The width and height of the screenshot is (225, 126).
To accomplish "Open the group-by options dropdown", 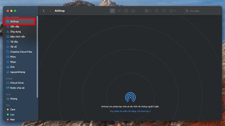I will coord(148,11).
